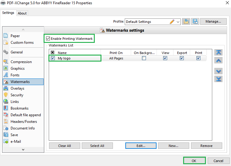Click All Pages value in Print On column
This screenshot has height=166, width=231.
[x=116, y=58]
